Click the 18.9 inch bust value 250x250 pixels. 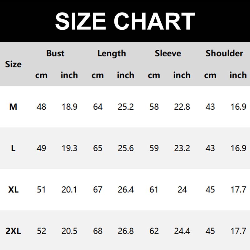pyautogui.click(x=69, y=107)
